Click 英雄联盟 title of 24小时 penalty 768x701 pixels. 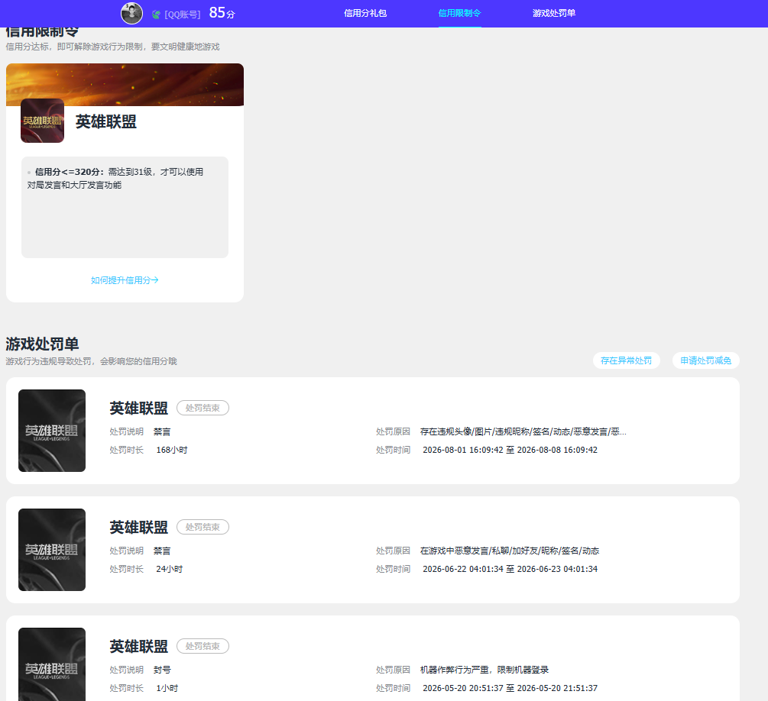pos(138,527)
